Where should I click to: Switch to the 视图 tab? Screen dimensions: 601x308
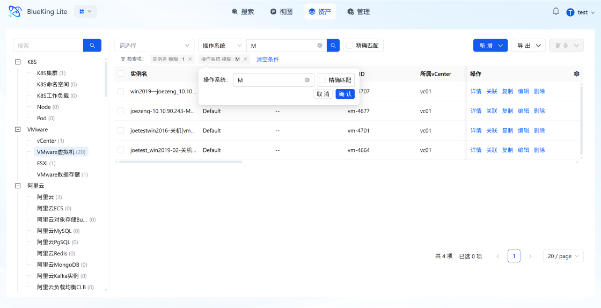(281, 12)
